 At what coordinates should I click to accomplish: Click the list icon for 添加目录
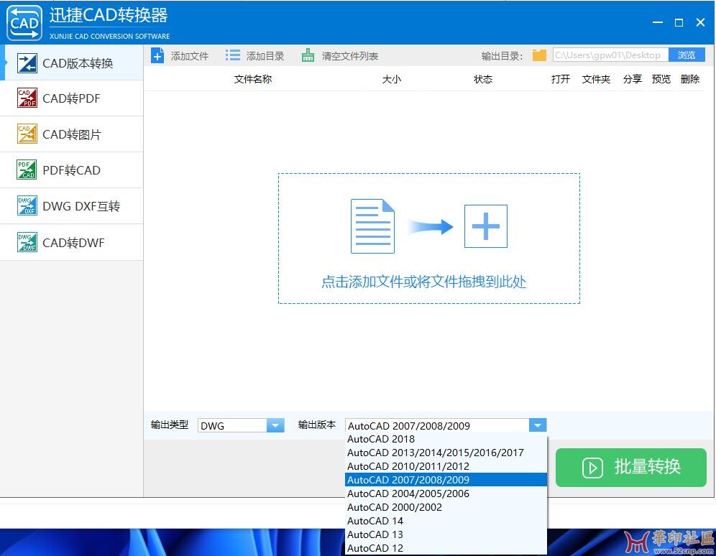[x=232, y=55]
